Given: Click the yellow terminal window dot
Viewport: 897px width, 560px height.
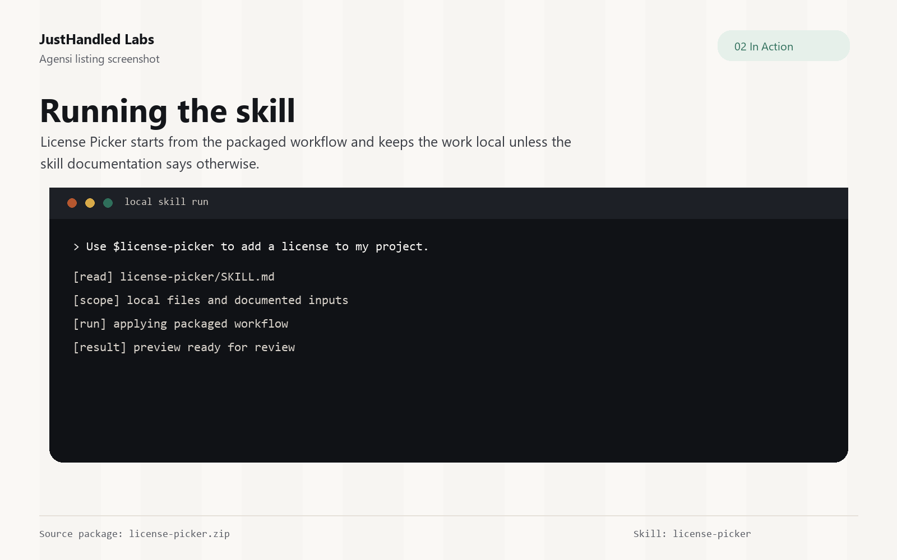Looking at the screenshot, I should click(90, 203).
